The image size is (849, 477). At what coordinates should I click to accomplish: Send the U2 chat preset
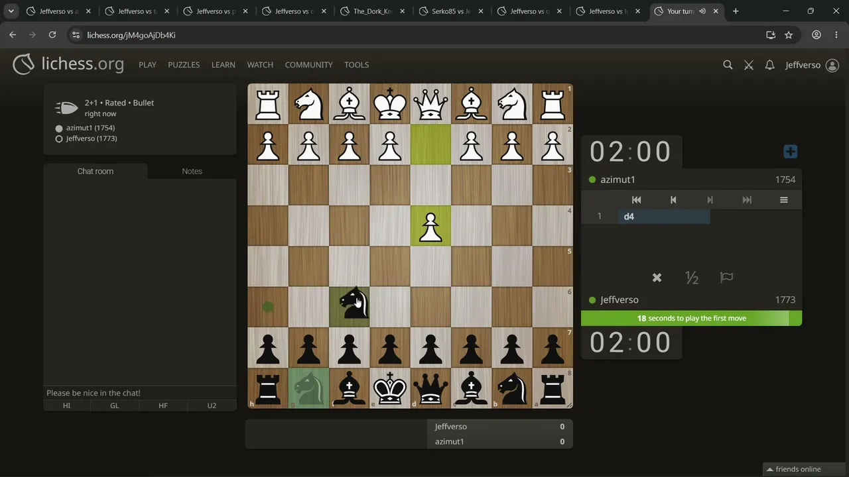(212, 405)
